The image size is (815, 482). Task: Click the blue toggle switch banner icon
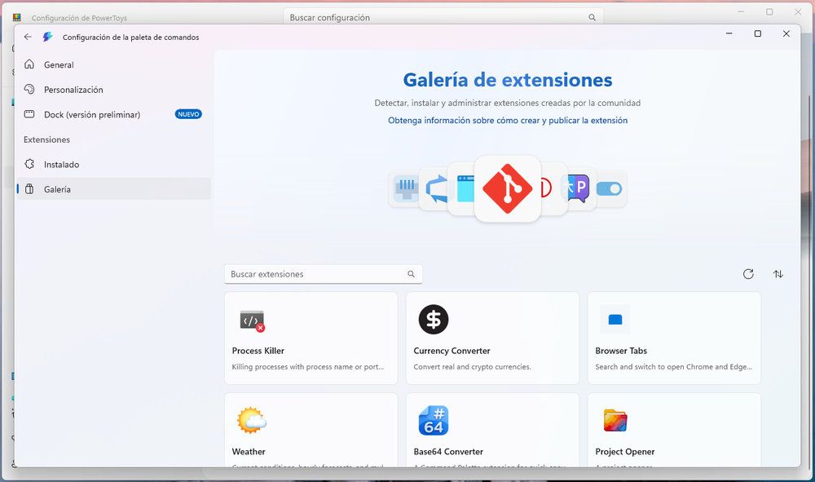click(x=609, y=188)
